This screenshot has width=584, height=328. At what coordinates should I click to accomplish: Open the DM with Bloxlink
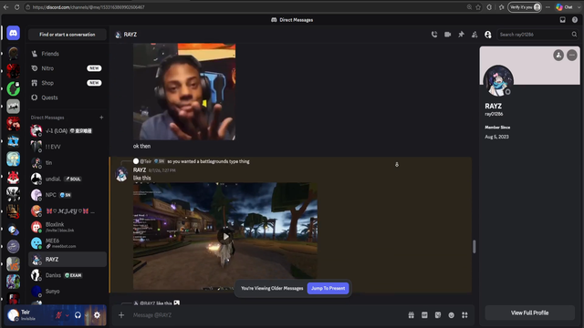point(68,227)
